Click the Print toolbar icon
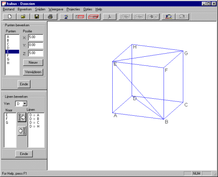This screenshot has width=218, height=177. tap(50, 17)
